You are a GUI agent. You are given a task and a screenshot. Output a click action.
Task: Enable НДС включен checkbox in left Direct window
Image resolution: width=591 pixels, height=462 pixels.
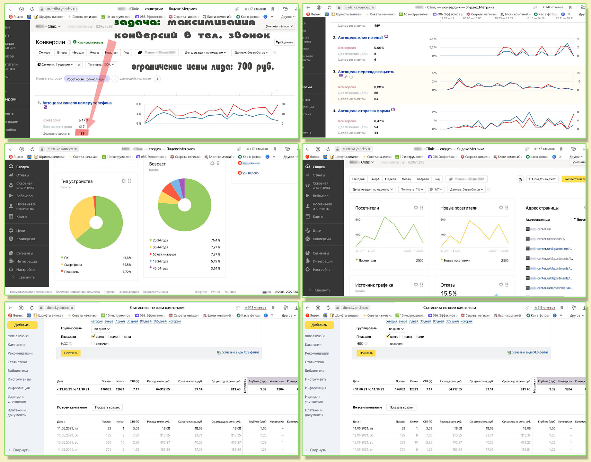click(93, 344)
